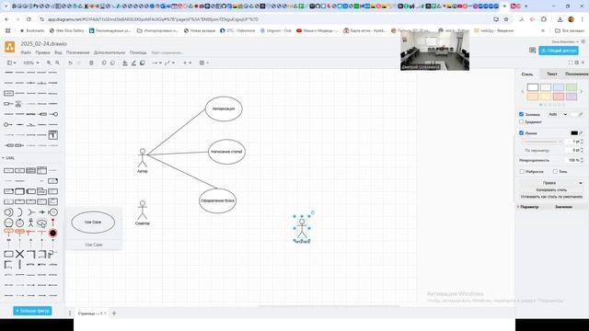
Task: Open the table dropdown in toolbar
Action: pos(204,63)
